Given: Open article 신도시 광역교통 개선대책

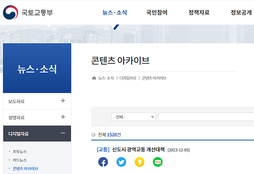Looking at the screenshot, I should coord(138,150).
